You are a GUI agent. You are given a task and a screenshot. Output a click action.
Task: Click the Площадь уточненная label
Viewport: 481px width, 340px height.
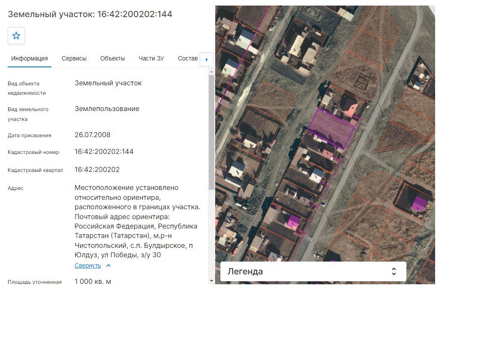point(34,282)
